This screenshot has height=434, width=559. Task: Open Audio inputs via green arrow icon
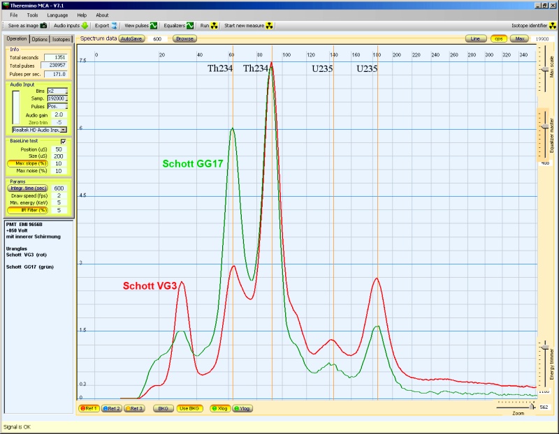[x=85, y=25]
